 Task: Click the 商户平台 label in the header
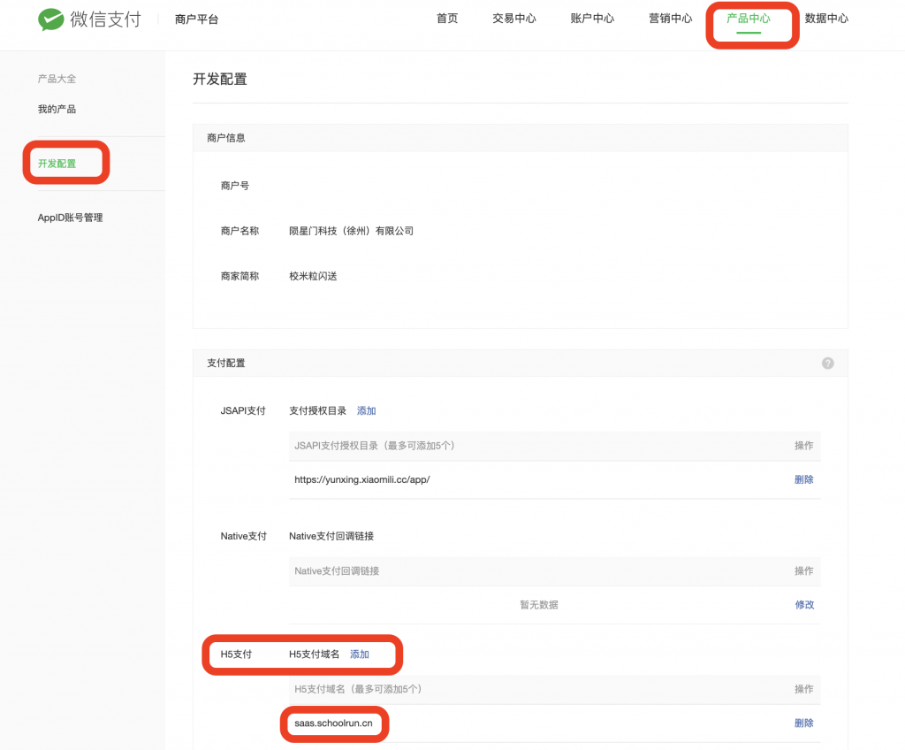pyautogui.click(x=195, y=18)
